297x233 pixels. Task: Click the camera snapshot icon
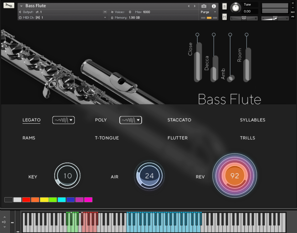coord(204,6)
